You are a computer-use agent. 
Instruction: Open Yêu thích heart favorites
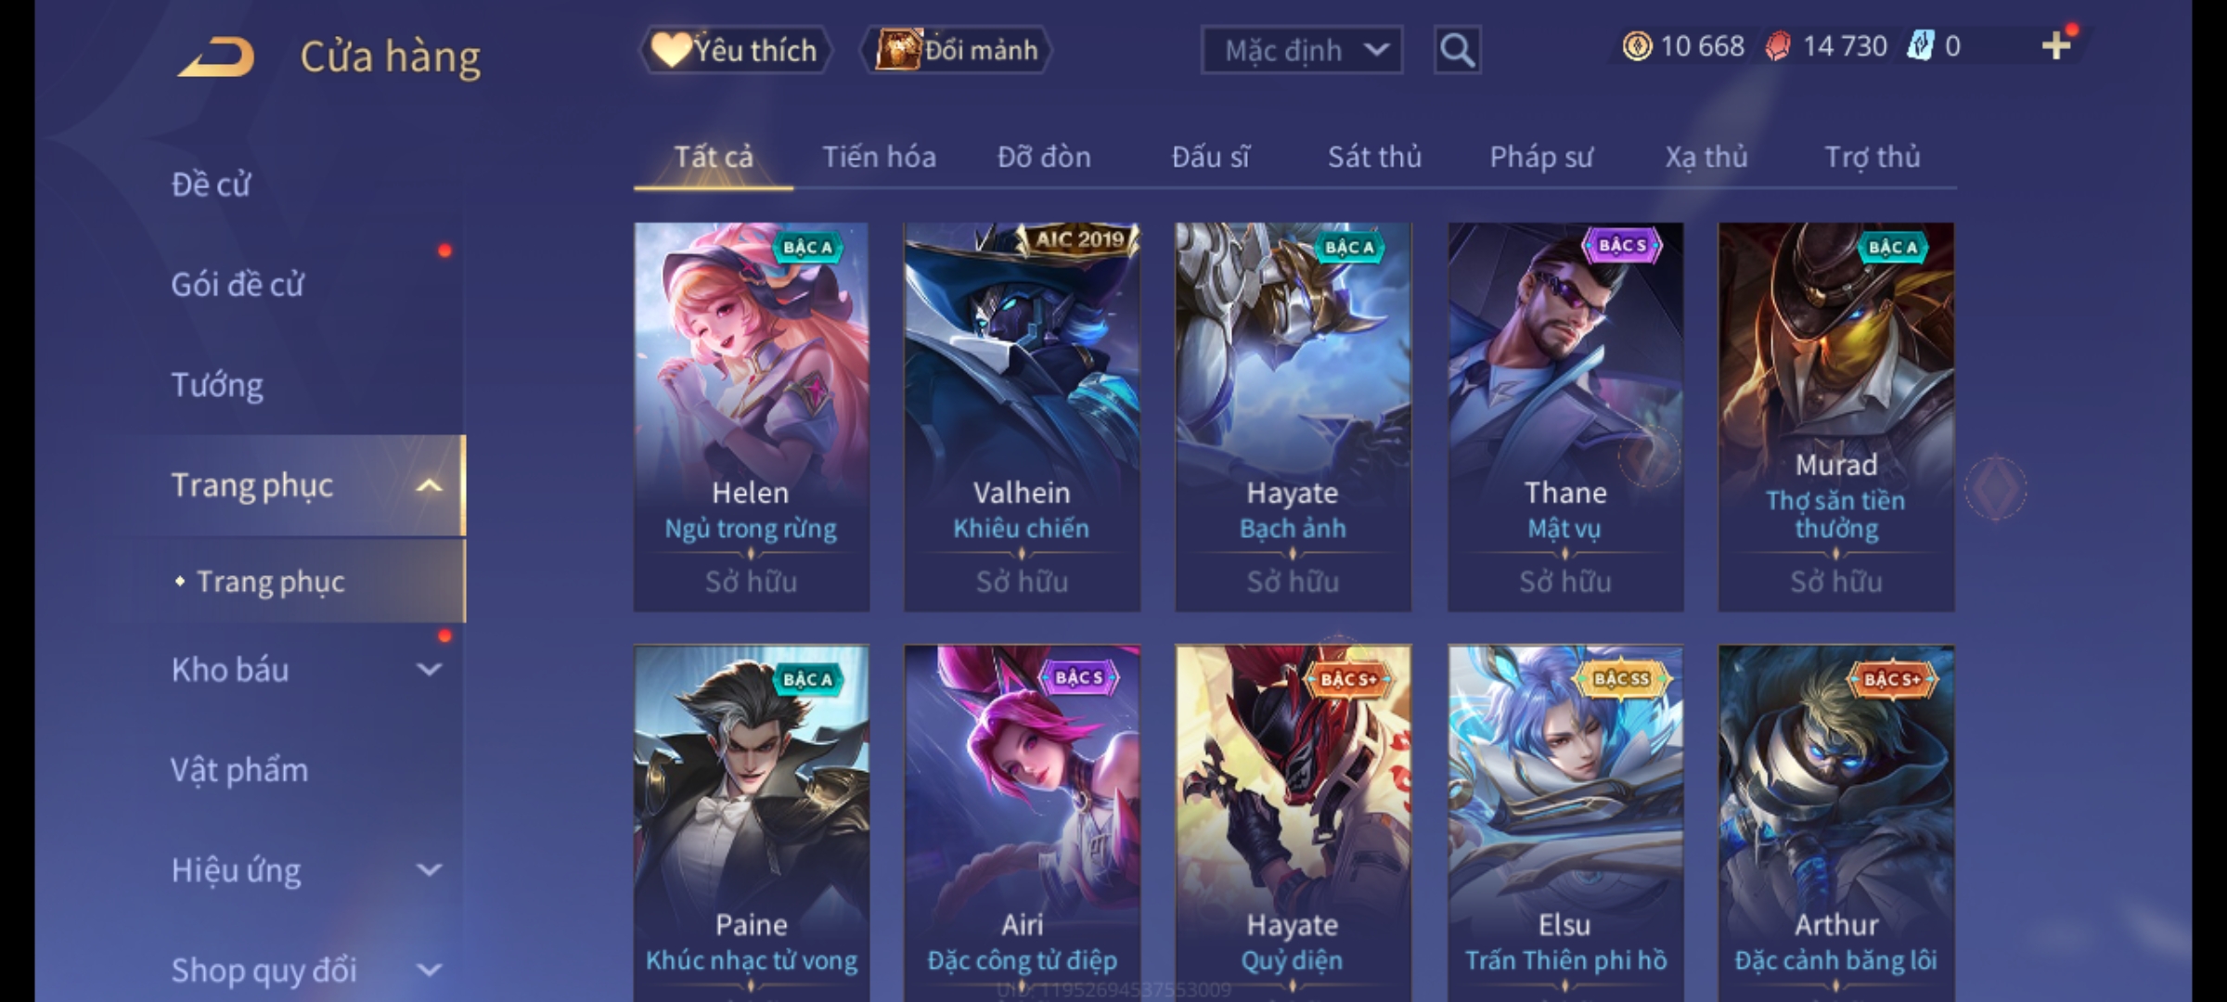point(735,50)
